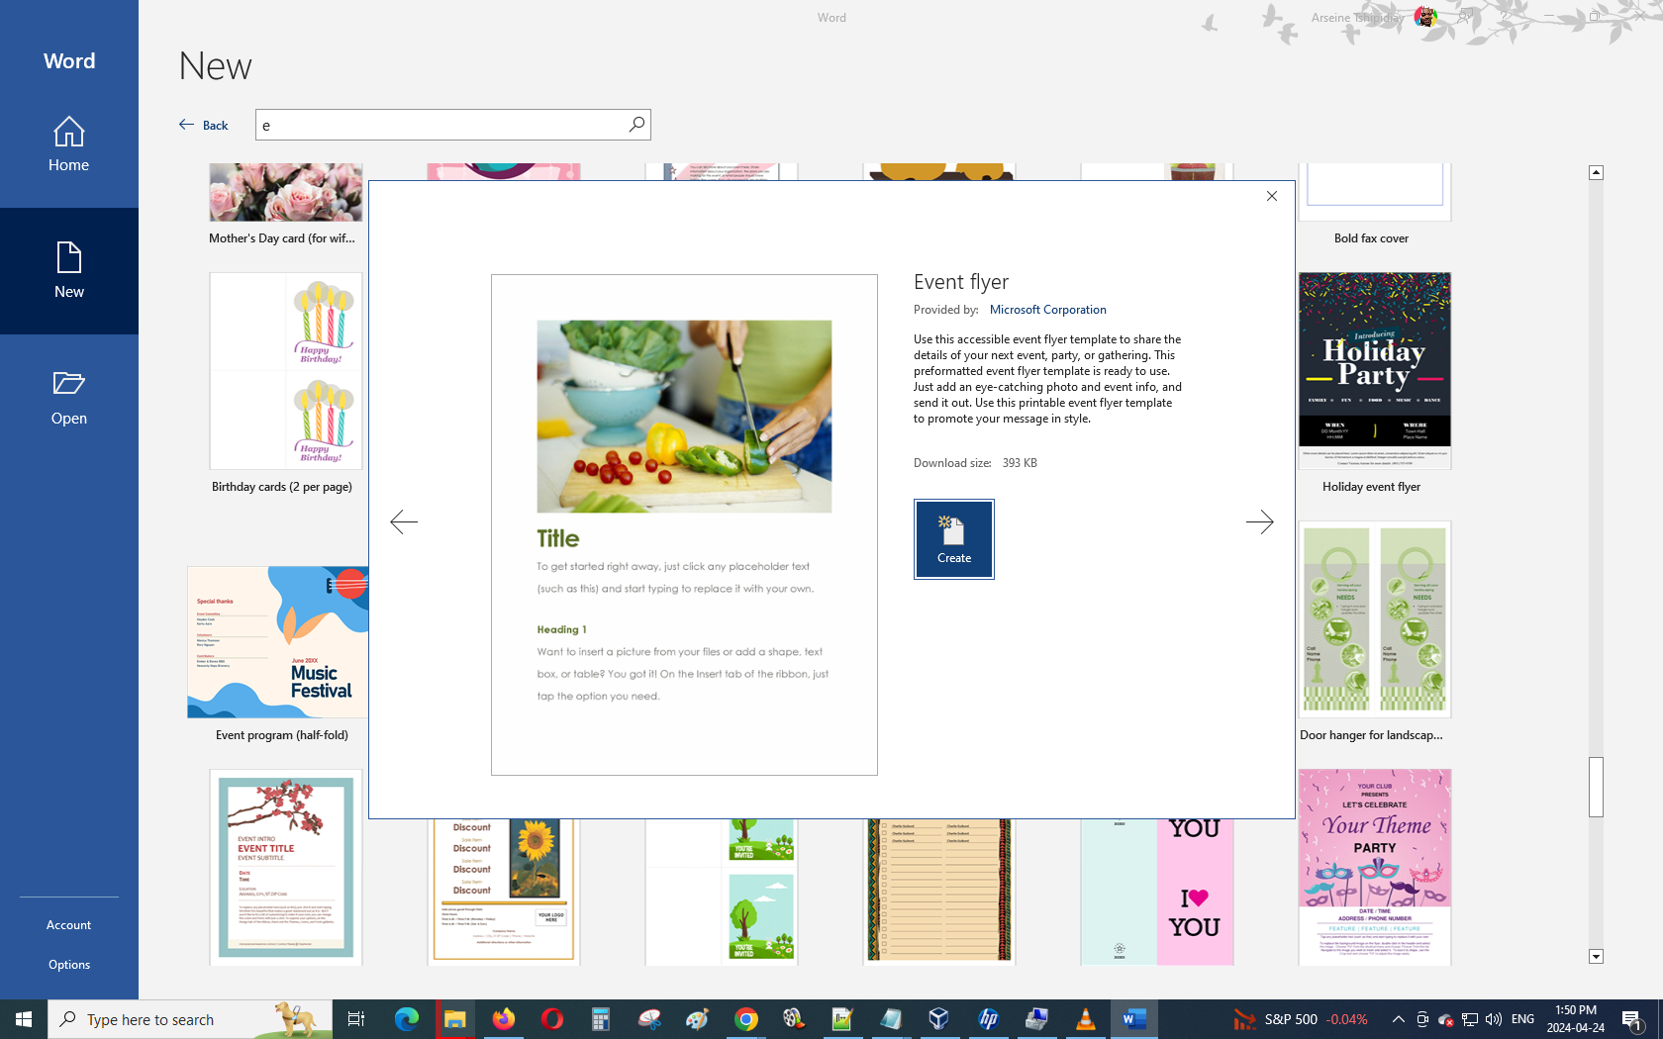Go Back from search results

pos(204,125)
